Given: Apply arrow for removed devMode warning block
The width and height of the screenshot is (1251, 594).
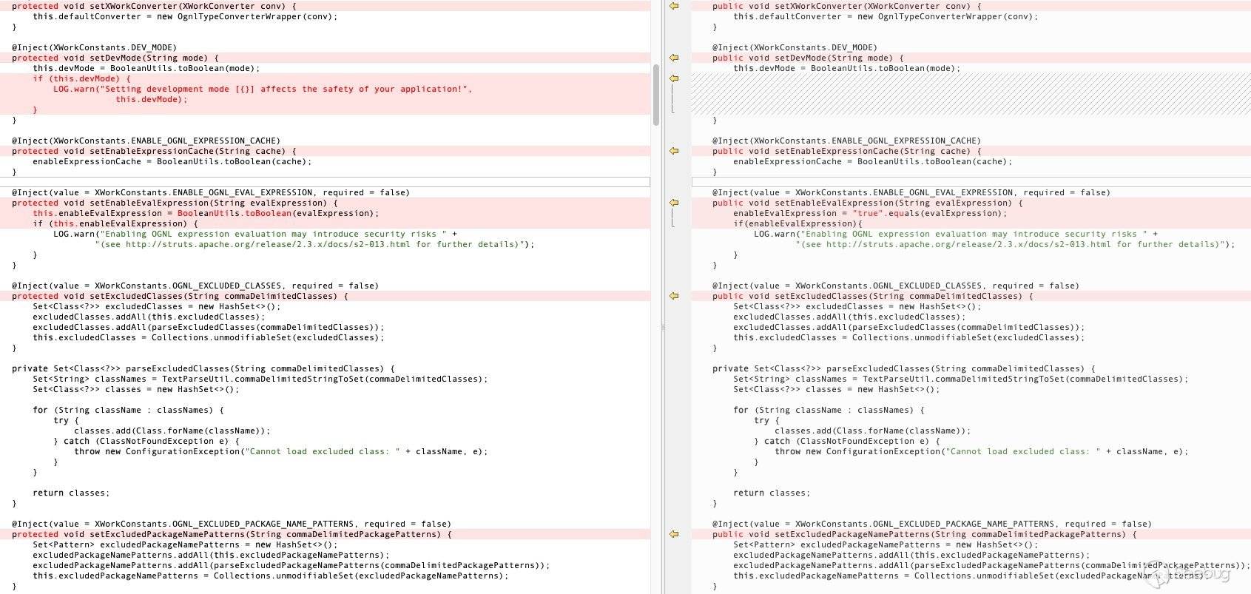Looking at the screenshot, I should (674, 78).
